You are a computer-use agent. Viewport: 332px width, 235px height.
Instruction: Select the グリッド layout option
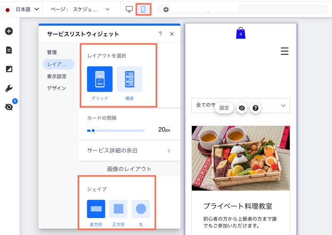click(100, 79)
